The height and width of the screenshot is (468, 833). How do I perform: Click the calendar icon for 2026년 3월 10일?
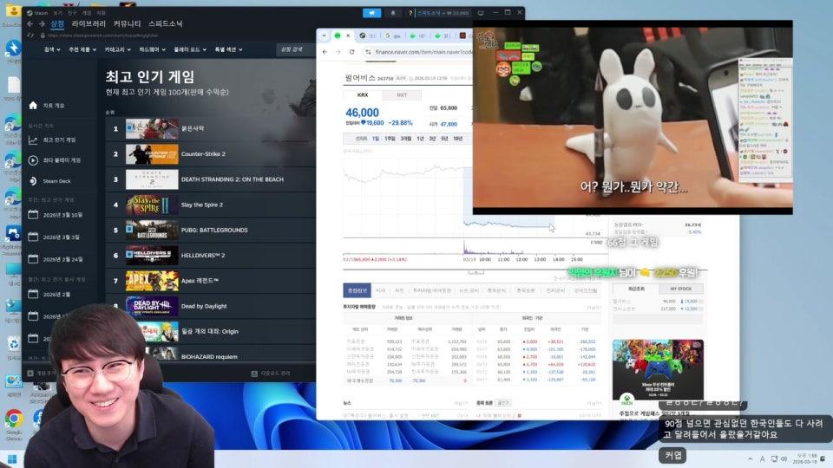pos(33,214)
